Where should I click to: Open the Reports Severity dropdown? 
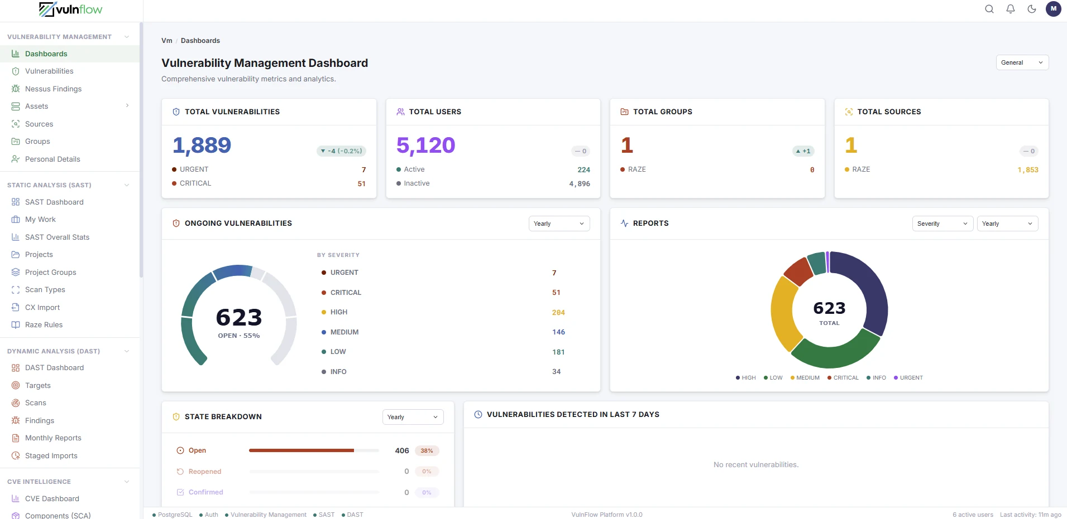942,224
